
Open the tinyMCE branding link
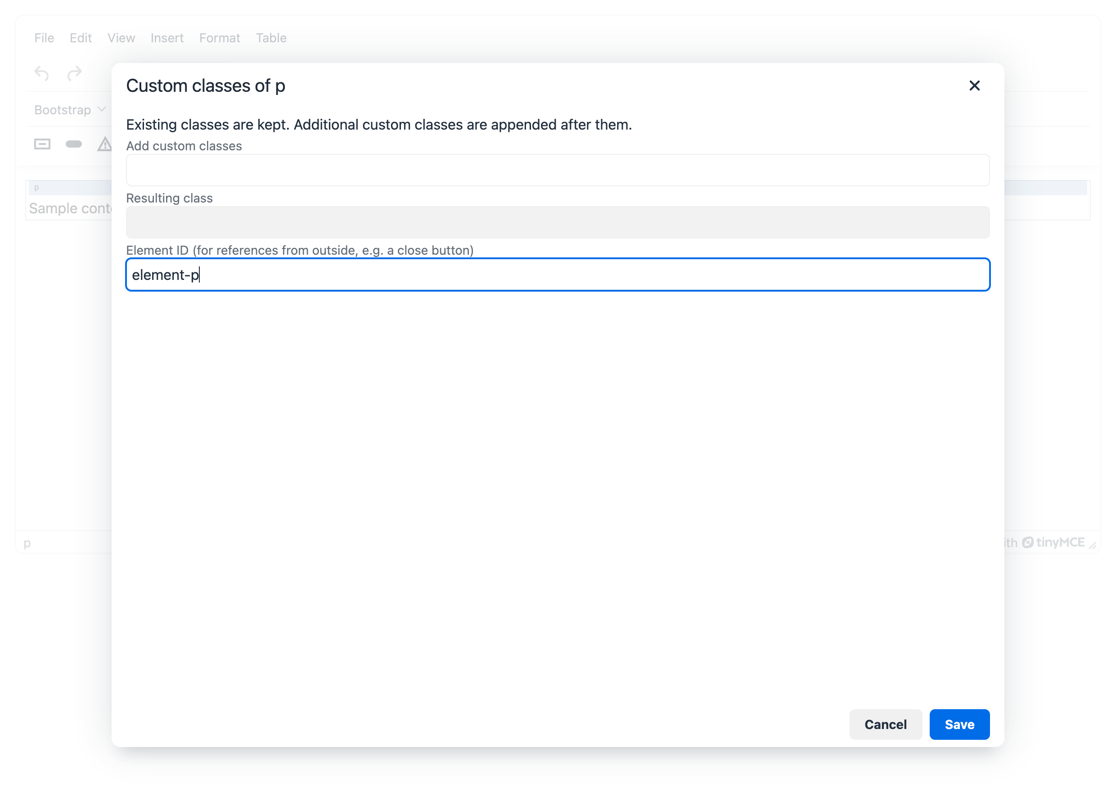click(x=1053, y=542)
